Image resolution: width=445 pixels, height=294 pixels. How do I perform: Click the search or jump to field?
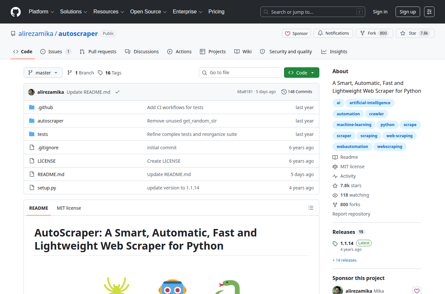click(313, 12)
